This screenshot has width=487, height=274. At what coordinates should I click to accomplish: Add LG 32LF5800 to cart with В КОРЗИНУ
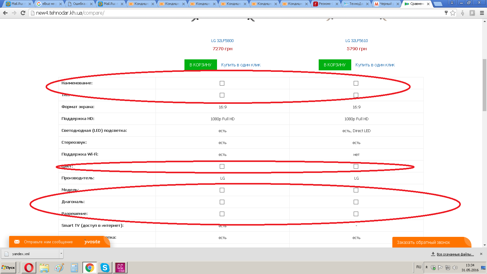point(201,65)
